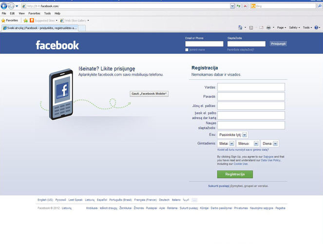Open the Safety command menu
This screenshot has height=244, width=323.
[294, 27]
